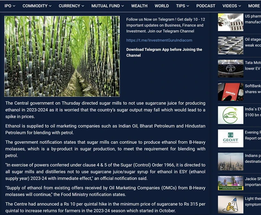Open the PODCAST page
This screenshot has width=261, height=215.
click(206, 6)
